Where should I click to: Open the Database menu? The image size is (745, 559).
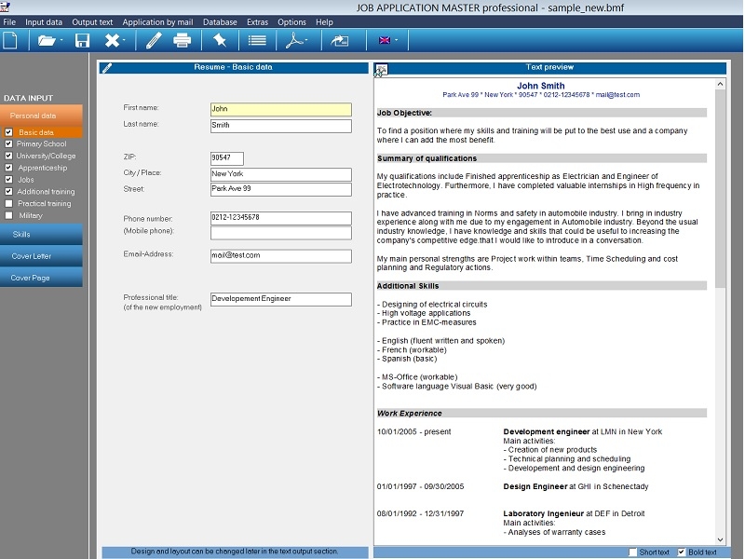point(220,21)
